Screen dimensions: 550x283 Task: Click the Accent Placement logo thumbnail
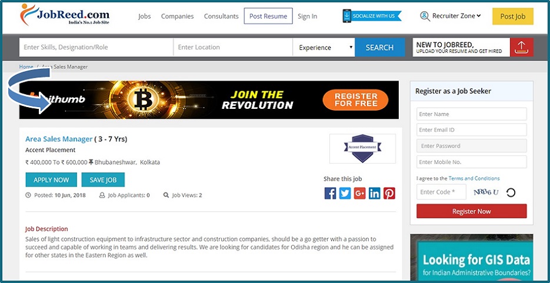362,148
